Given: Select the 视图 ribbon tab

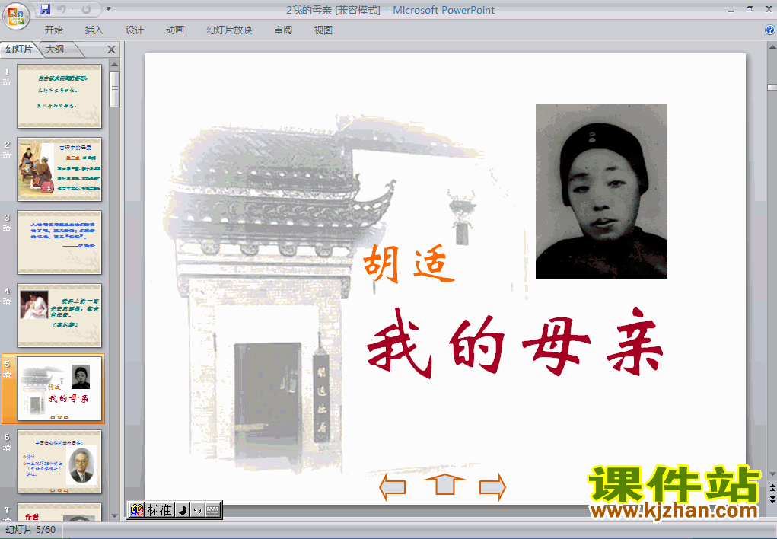Looking at the screenshot, I should tap(323, 30).
